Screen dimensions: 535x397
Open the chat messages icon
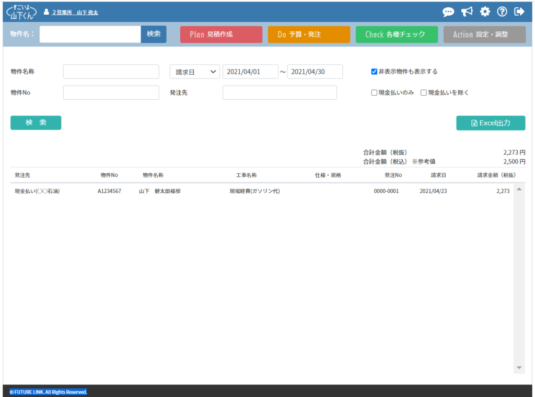coord(448,11)
